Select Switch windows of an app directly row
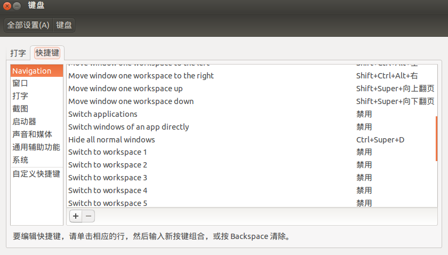 [252, 126]
